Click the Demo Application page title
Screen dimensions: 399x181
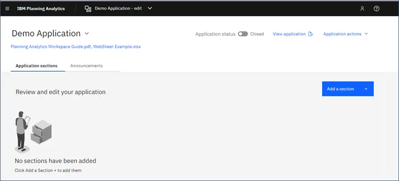pos(46,34)
